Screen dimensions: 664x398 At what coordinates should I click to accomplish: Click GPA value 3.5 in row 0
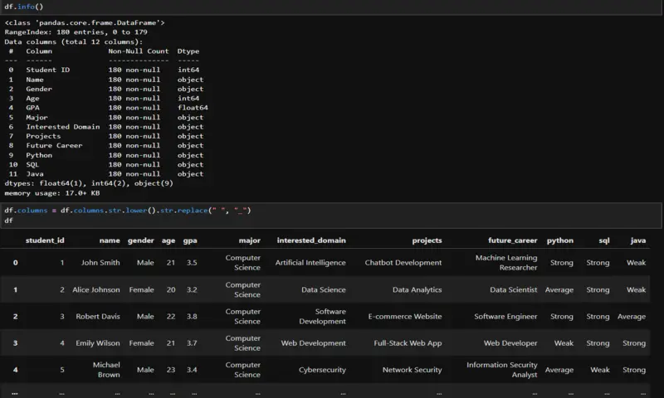coord(192,263)
